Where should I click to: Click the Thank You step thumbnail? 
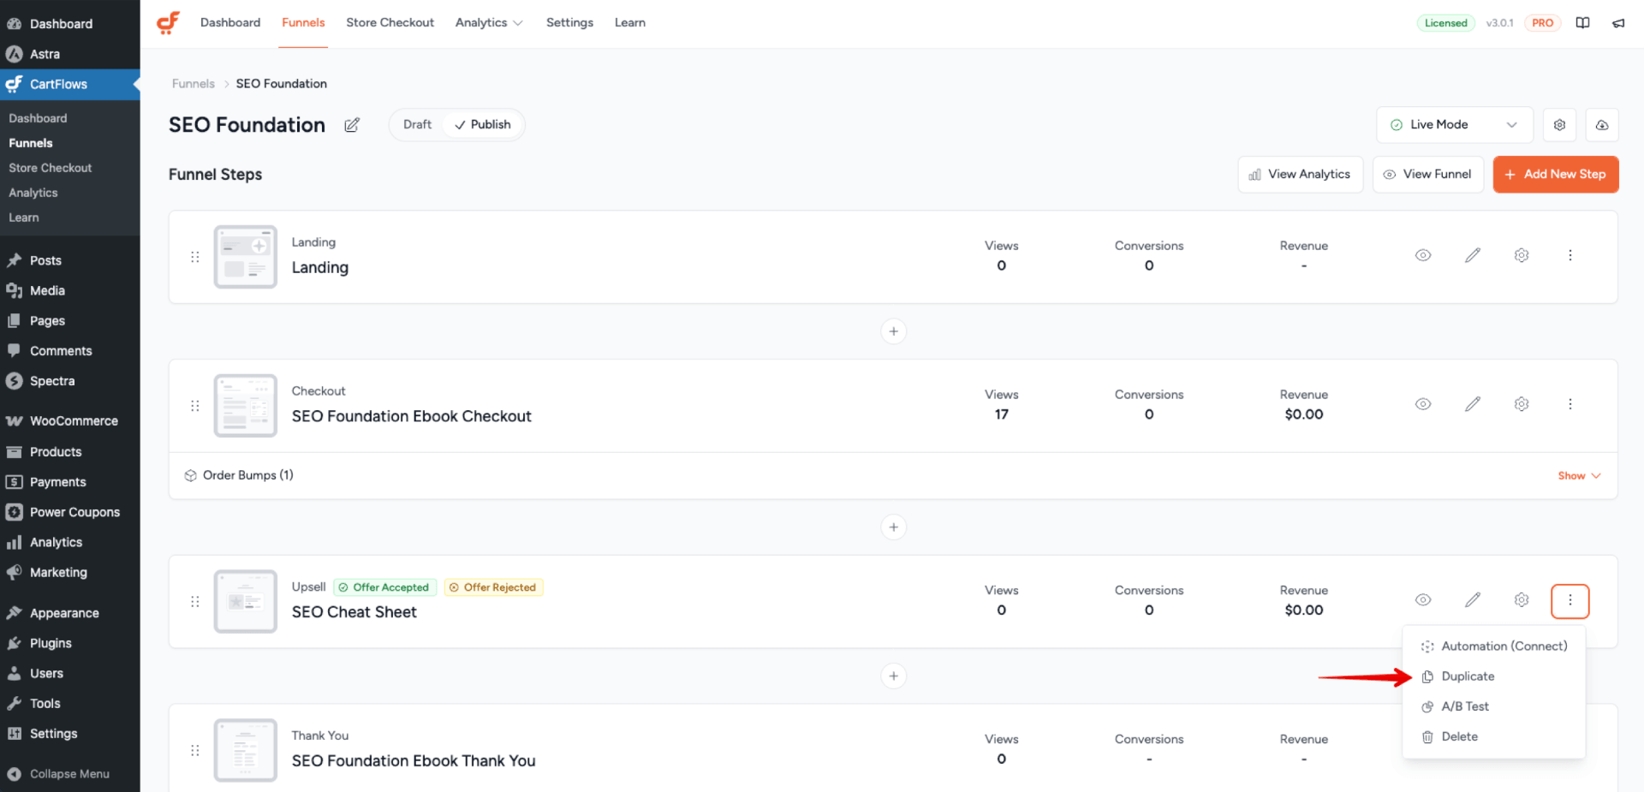[246, 751]
